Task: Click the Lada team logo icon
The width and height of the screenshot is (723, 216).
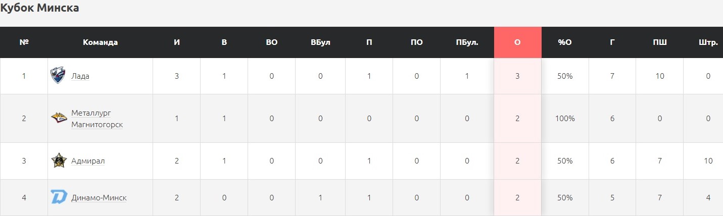Action: 58,76
